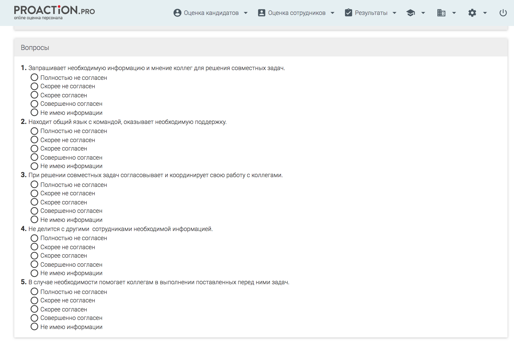Click the 'online оценка персонала' tagline
514x342 pixels.
click(x=38, y=18)
